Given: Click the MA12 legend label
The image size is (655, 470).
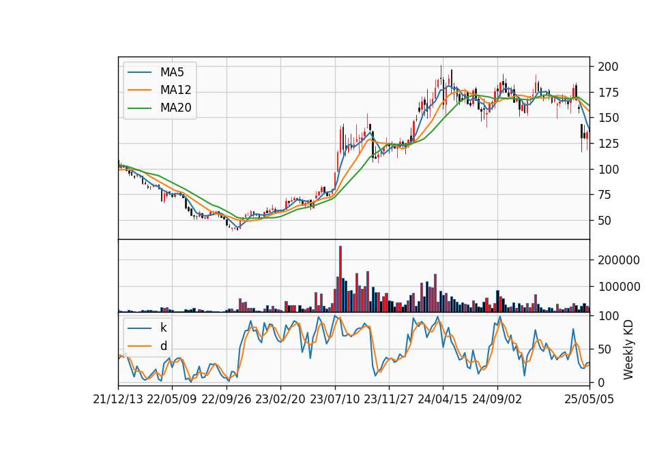Looking at the screenshot, I should click(175, 90).
